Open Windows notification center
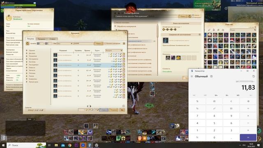The width and height of the screenshot is (263, 148). pos(258,145)
